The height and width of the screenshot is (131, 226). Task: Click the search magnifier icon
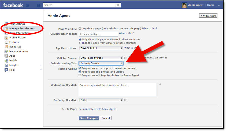tap(118, 5)
